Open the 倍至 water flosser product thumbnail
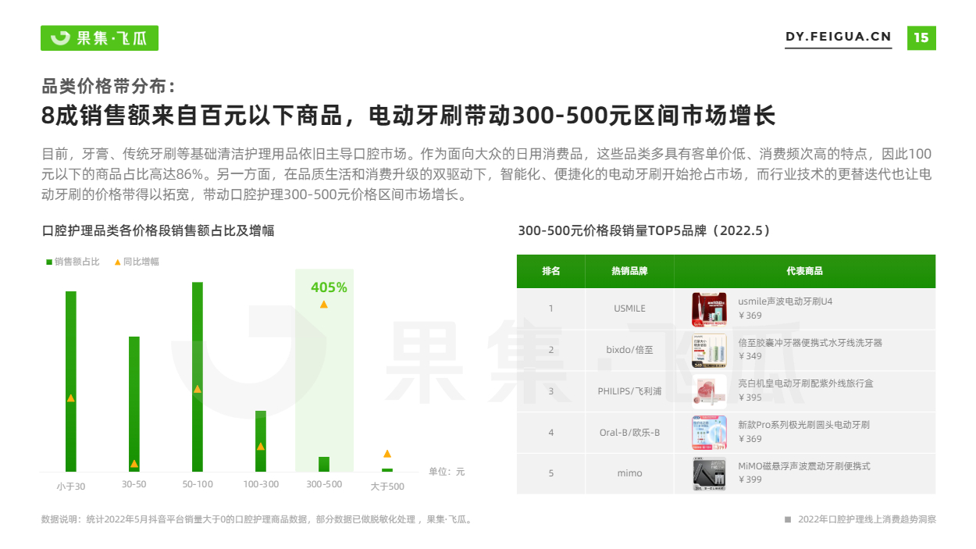Viewport: 976px width, 549px height. 709,351
